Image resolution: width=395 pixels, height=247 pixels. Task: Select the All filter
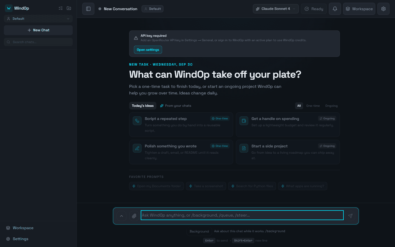299,106
